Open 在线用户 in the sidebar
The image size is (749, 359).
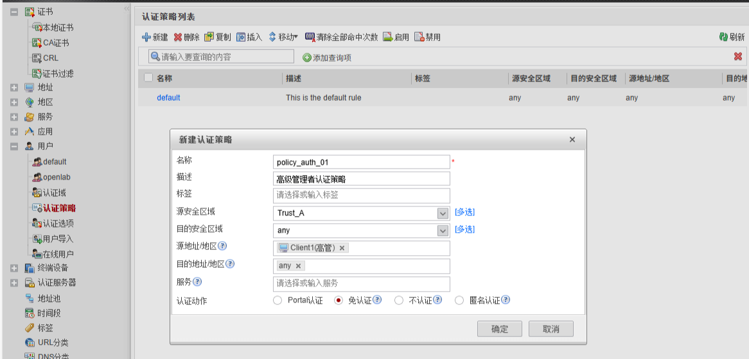(x=58, y=254)
